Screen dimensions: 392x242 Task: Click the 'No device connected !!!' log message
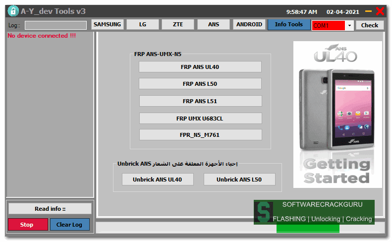tap(42, 36)
